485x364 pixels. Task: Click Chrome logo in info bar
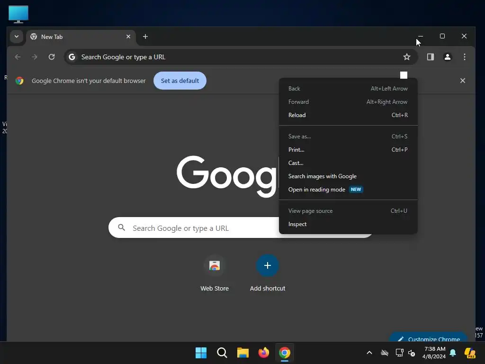point(19,81)
